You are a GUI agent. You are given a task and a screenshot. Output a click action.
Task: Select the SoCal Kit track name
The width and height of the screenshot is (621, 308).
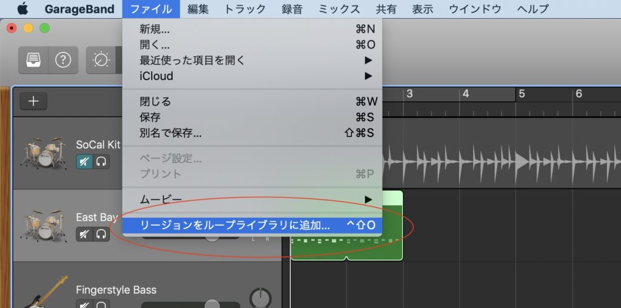tap(98, 145)
